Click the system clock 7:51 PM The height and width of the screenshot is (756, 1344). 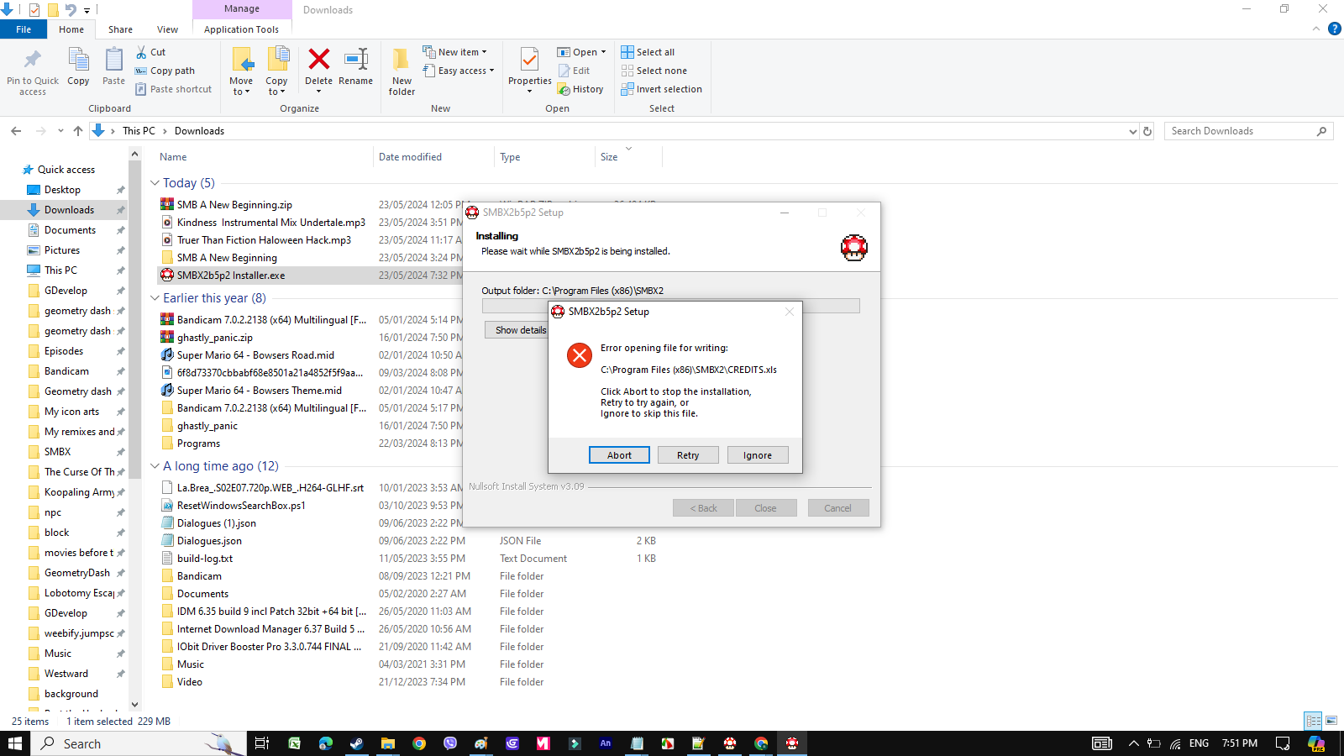(x=1239, y=743)
